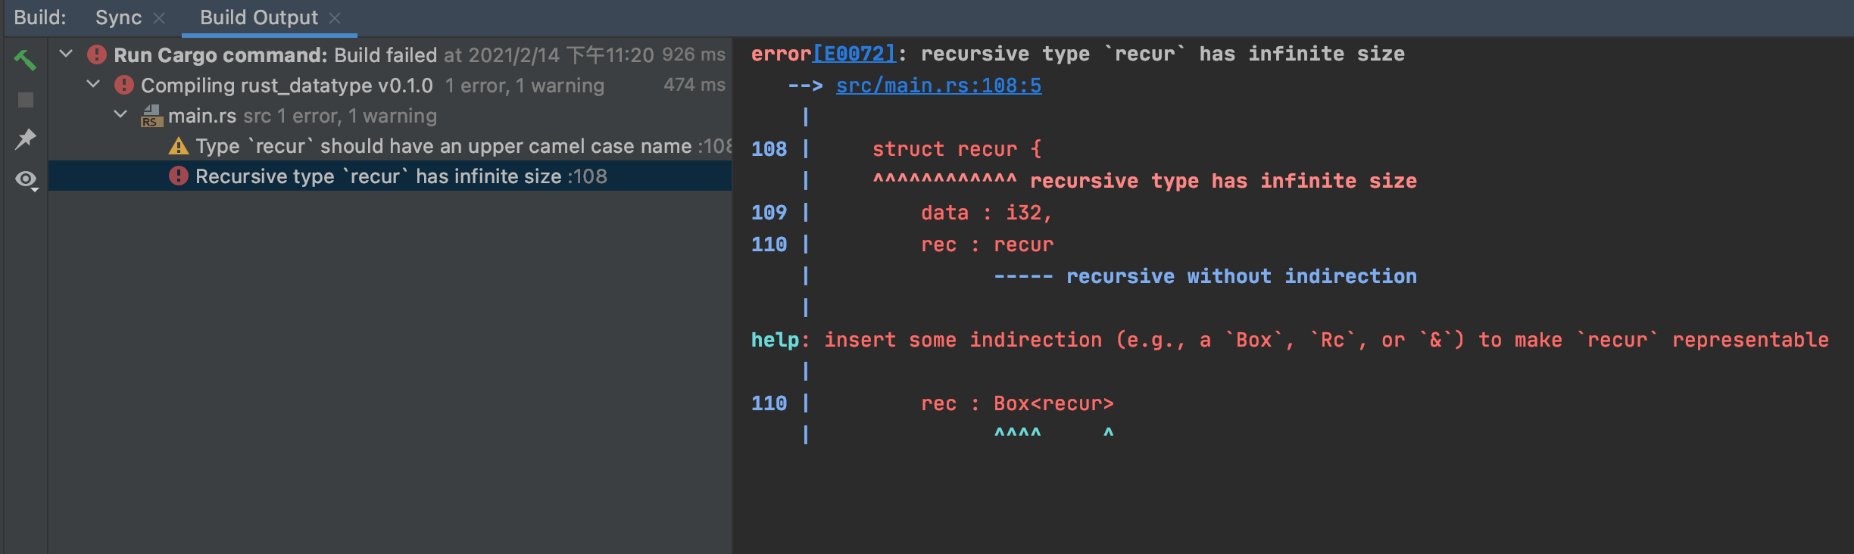Click red error icon beside Run Cargo command

[x=97, y=54]
